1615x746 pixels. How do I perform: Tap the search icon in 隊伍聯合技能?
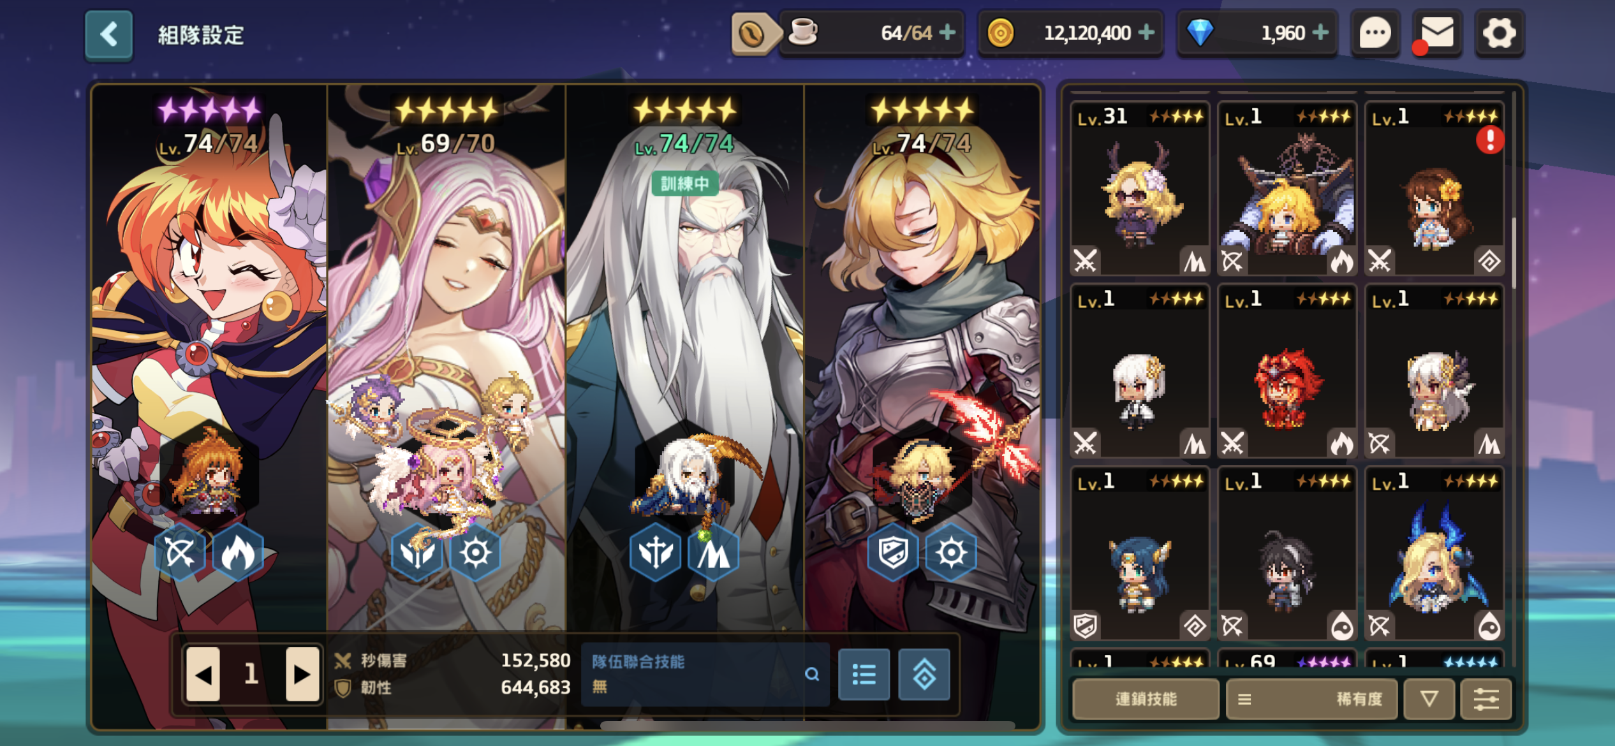tap(812, 674)
